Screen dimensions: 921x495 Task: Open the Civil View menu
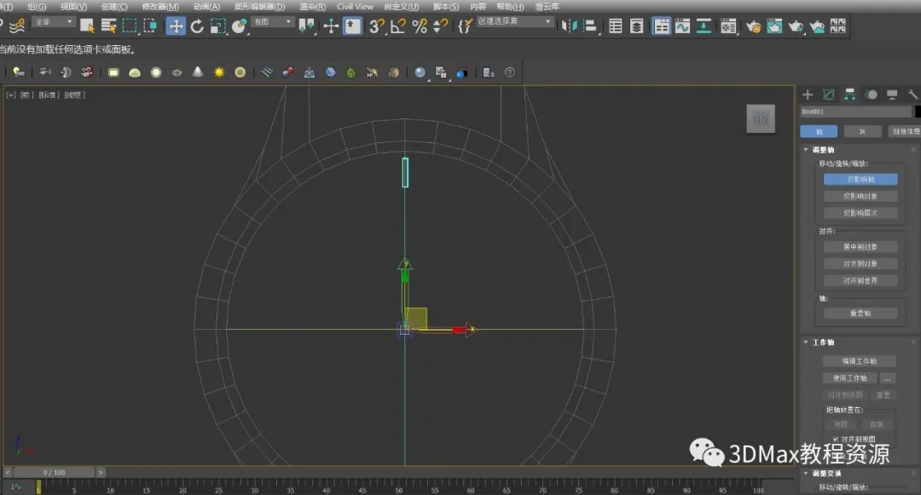pos(355,7)
